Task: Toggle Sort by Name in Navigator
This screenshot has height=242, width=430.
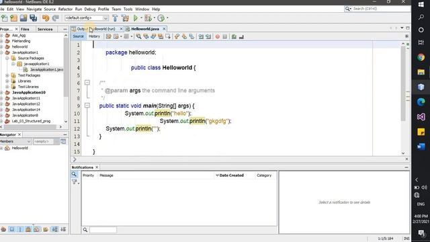Action: [x=55, y=229]
